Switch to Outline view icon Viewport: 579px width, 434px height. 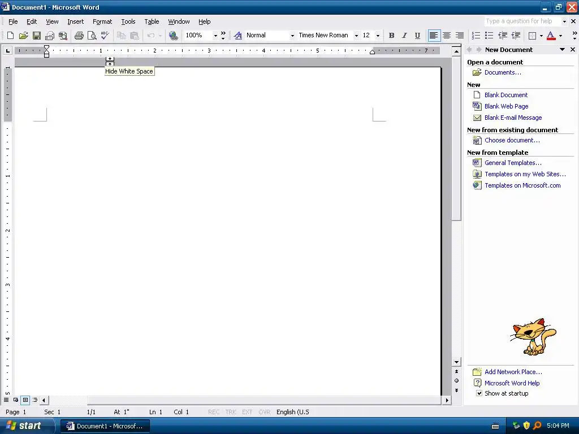(35, 400)
